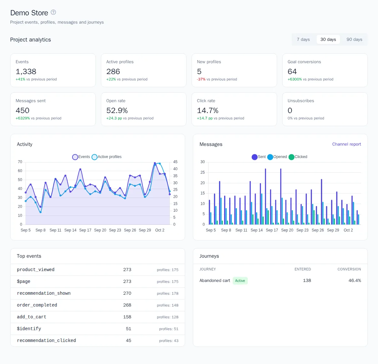The width and height of the screenshot is (378, 364).
Task: Click the +6329% change for Messages sent
Action: [23, 118]
